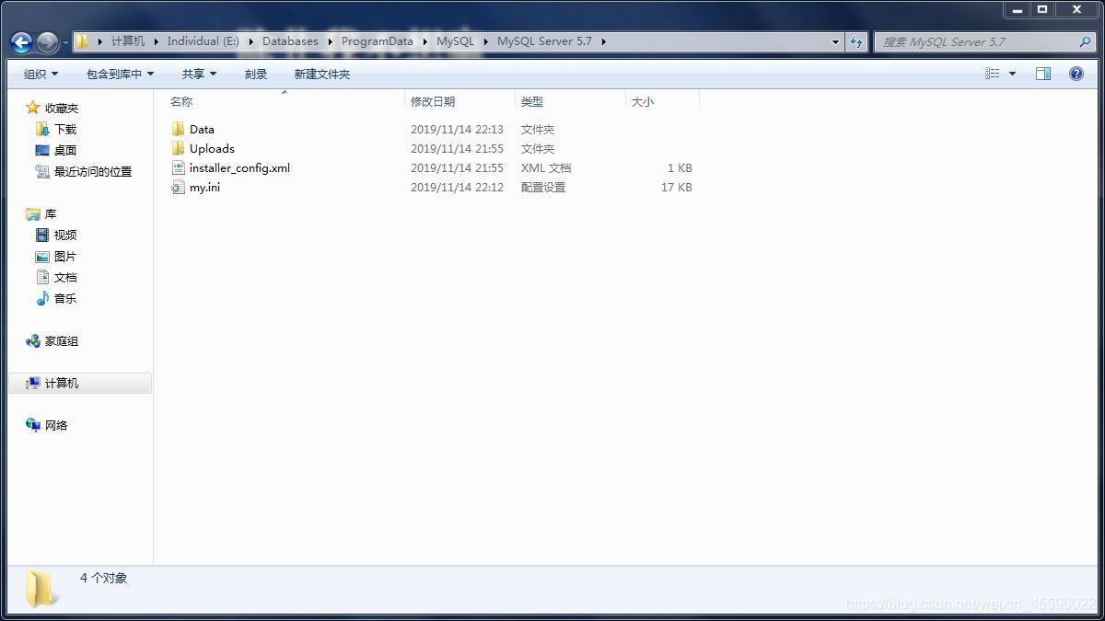
Task: Open 视频 library in navigation pane
Action: (65, 235)
